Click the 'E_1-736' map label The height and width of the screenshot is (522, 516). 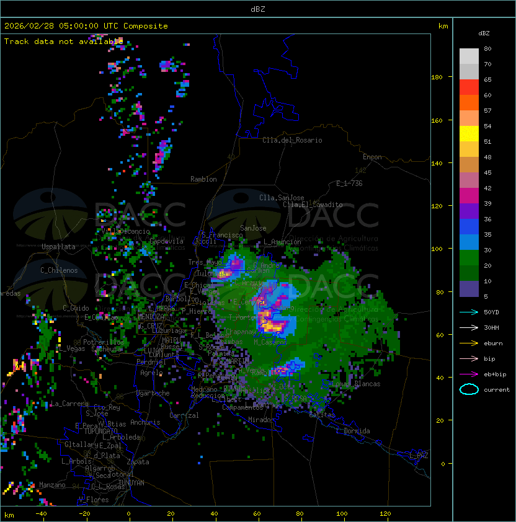[x=349, y=184]
